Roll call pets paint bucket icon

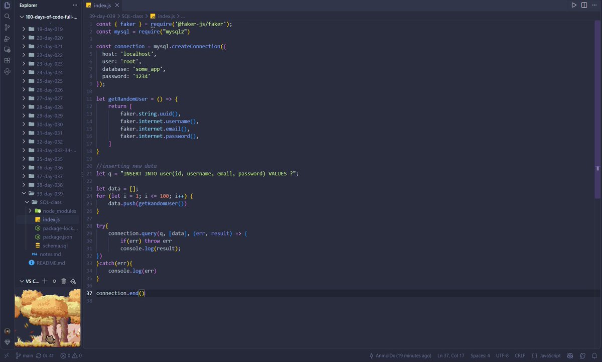point(73,281)
